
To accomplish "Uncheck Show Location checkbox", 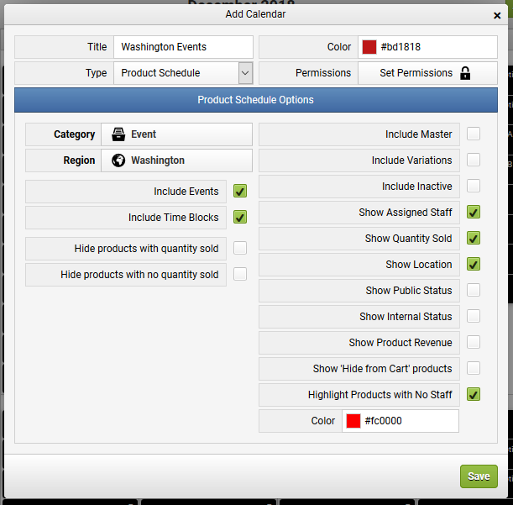I will 474,264.
